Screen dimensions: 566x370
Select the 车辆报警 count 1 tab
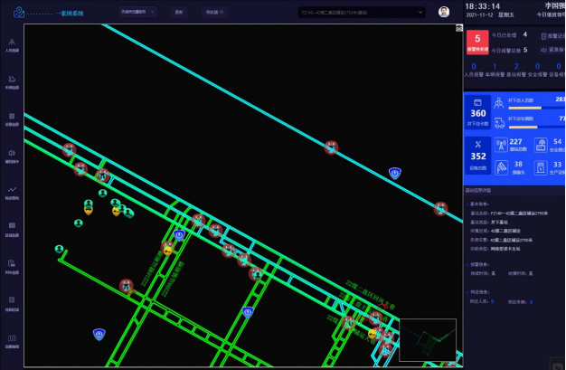tap(495, 70)
